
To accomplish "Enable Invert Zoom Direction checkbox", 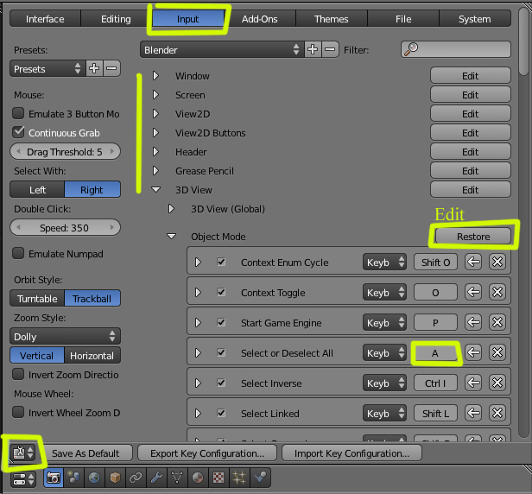I will (18, 374).
